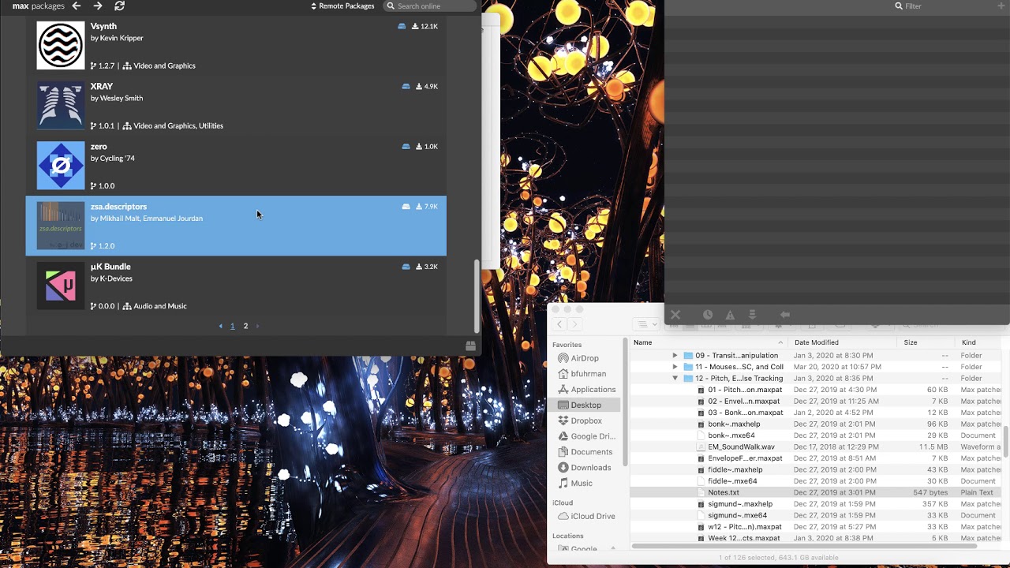The height and width of the screenshot is (568, 1010).
Task: Click the previous page arrow in pagination
Action: click(x=221, y=326)
